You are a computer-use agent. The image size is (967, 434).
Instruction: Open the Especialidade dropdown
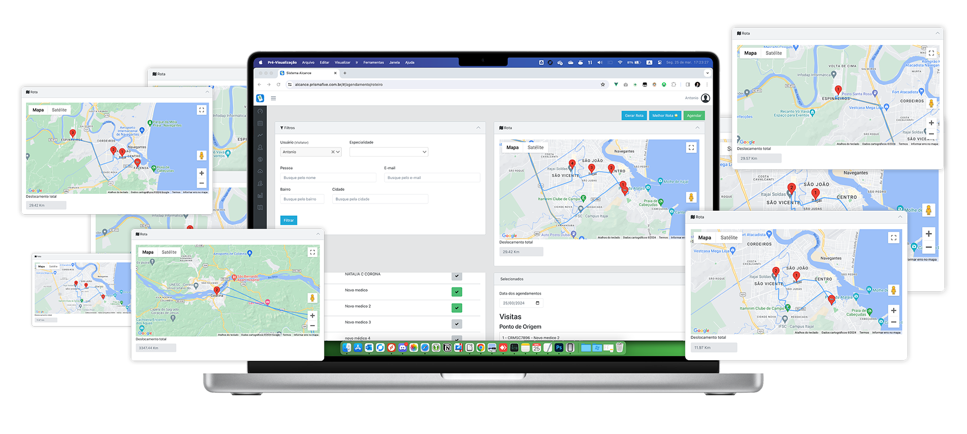[x=389, y=152]
